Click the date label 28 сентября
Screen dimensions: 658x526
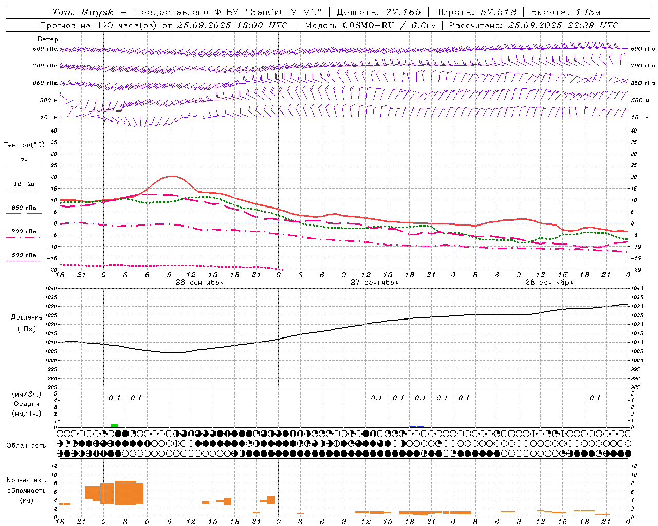[550, 283]
